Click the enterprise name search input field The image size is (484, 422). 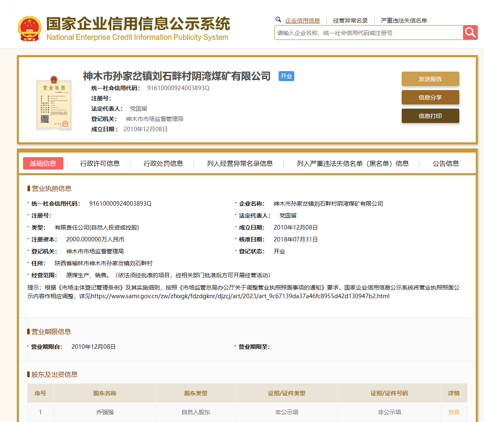click(x=368, y=33)
